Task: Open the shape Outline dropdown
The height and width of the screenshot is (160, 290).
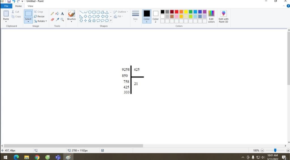Action: pos(121,12)
